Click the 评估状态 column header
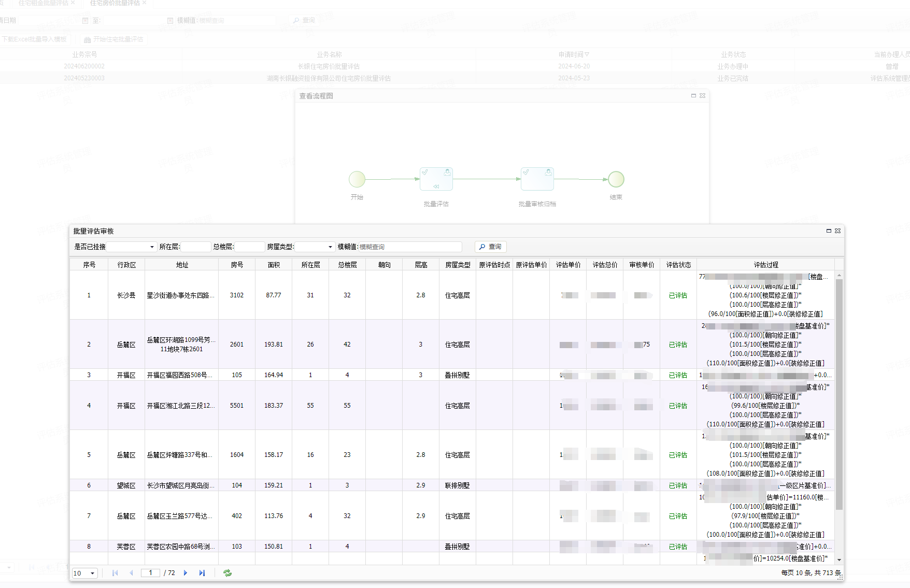The height and width of the screenshot is (588, 910). (678, 265)
